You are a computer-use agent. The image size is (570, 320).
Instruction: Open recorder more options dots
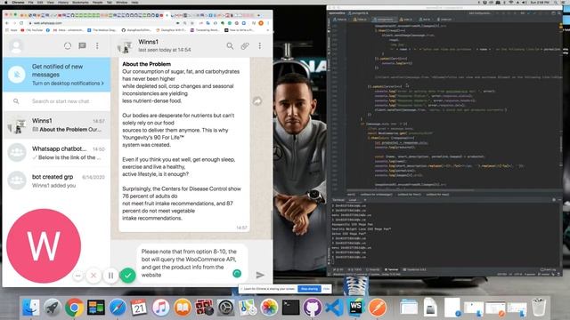coord(78,276)
